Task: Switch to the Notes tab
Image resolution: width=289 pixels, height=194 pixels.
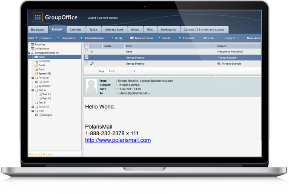Action: [135, 30]
